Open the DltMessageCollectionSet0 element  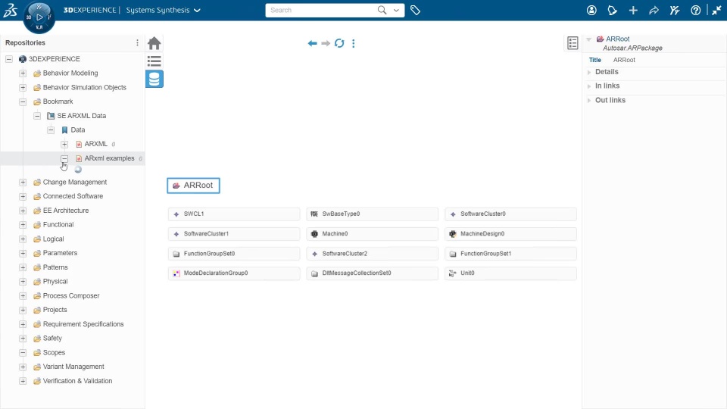372,273
